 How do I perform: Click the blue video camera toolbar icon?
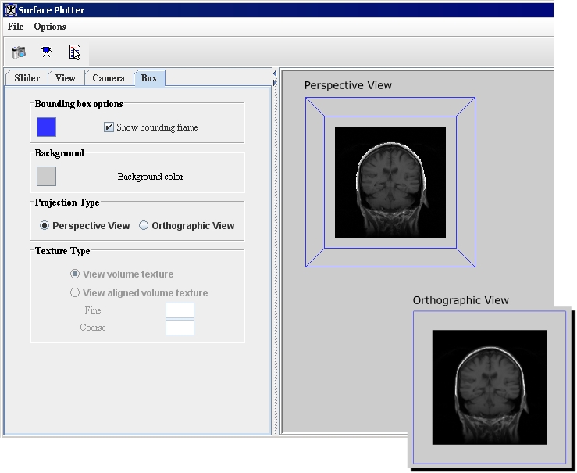[46, 52]
